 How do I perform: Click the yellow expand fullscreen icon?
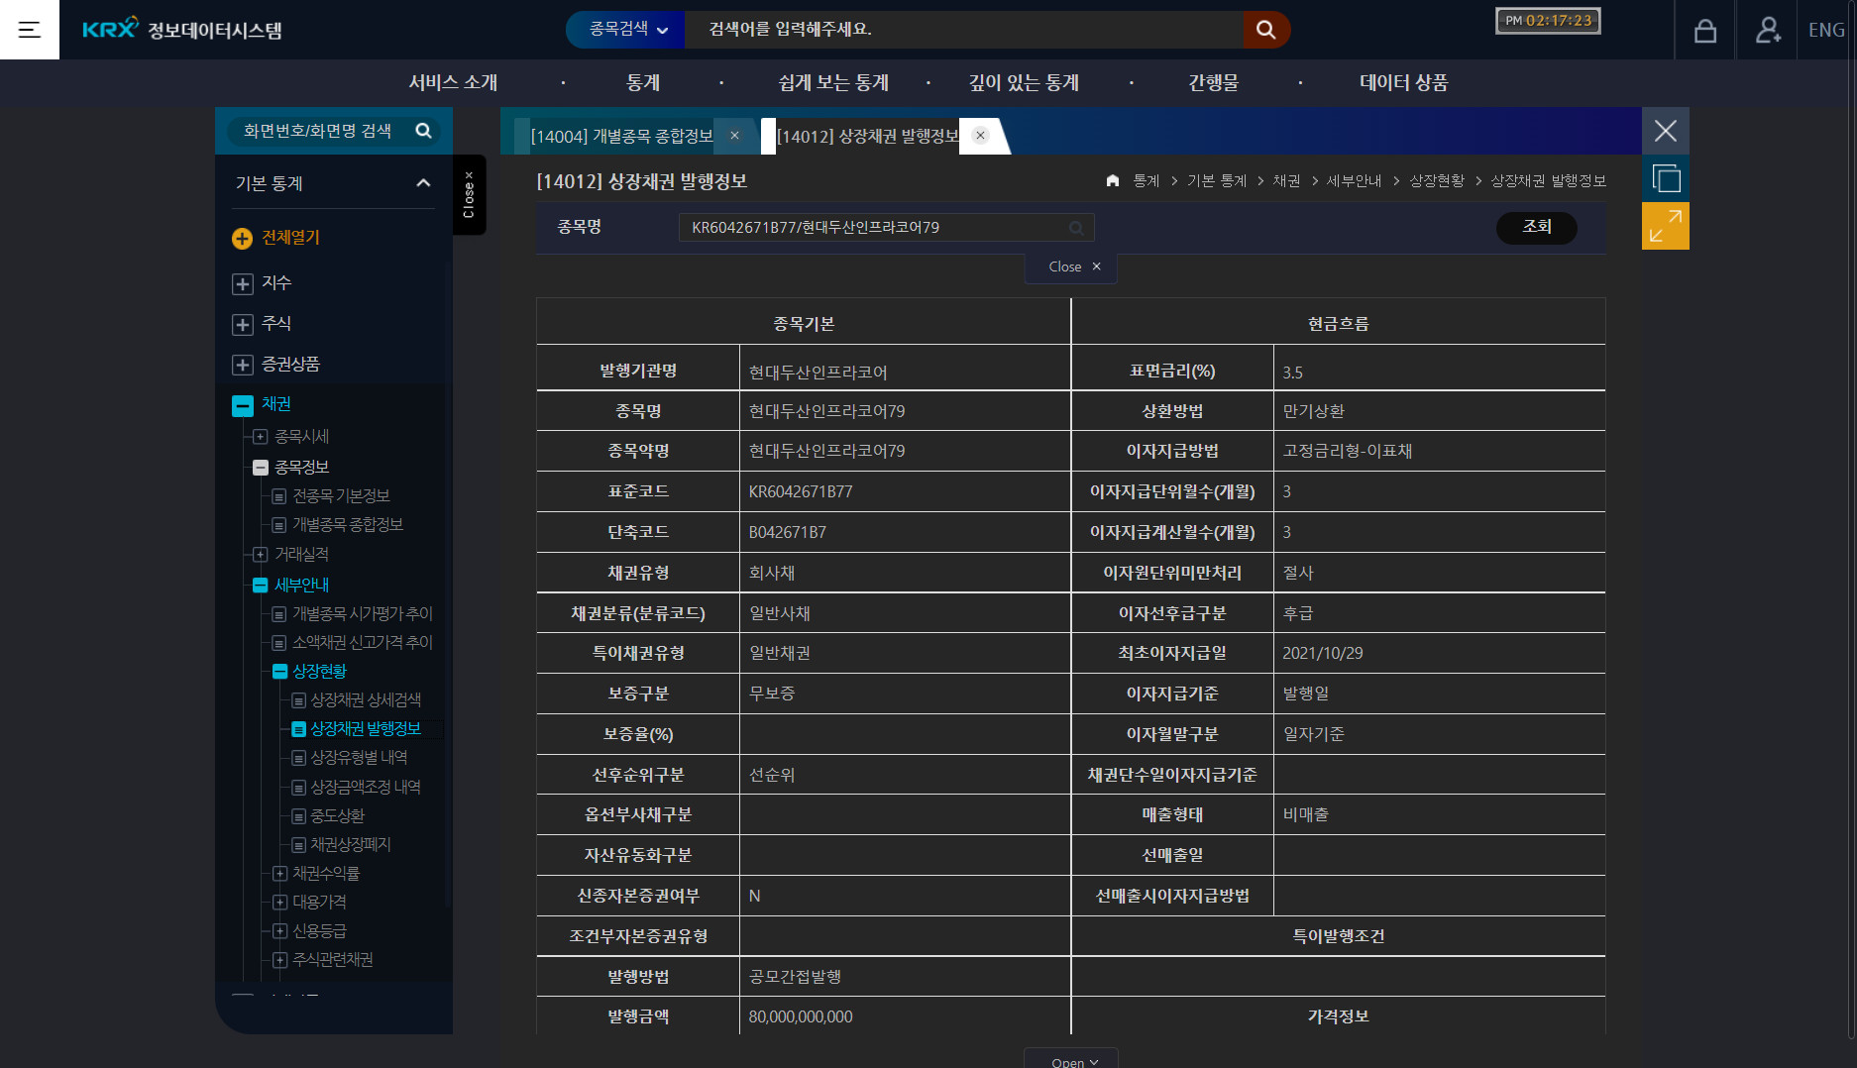pyautogui.click(x=1666, y=226)
